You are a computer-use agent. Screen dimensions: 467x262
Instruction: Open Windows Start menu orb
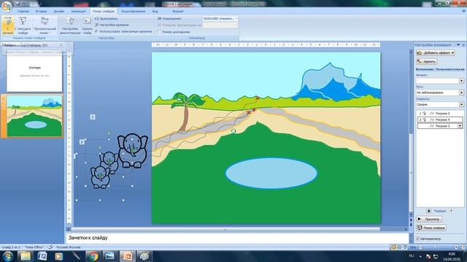(x=7, y=256)
